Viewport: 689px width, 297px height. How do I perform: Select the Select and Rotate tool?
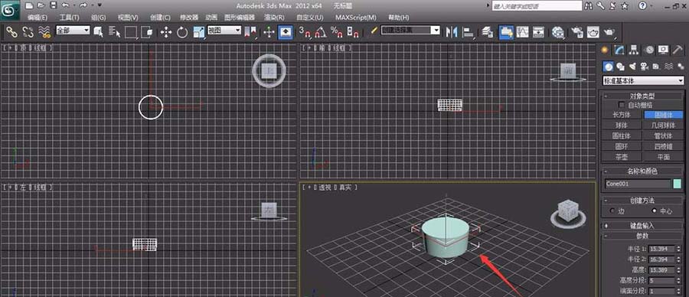pyautogui.click(x=182, y=32)
